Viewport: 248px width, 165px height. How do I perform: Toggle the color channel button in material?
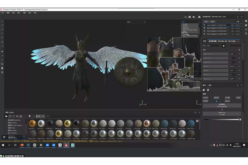pos(206,97)
